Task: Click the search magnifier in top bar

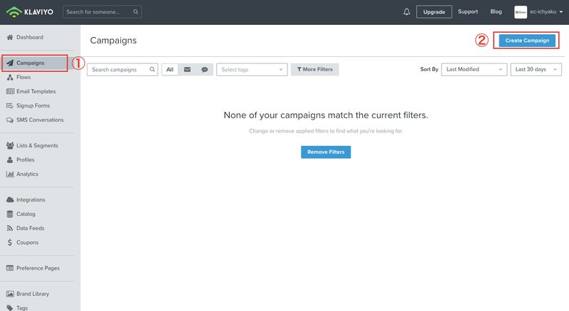Action: coord(135,12)
